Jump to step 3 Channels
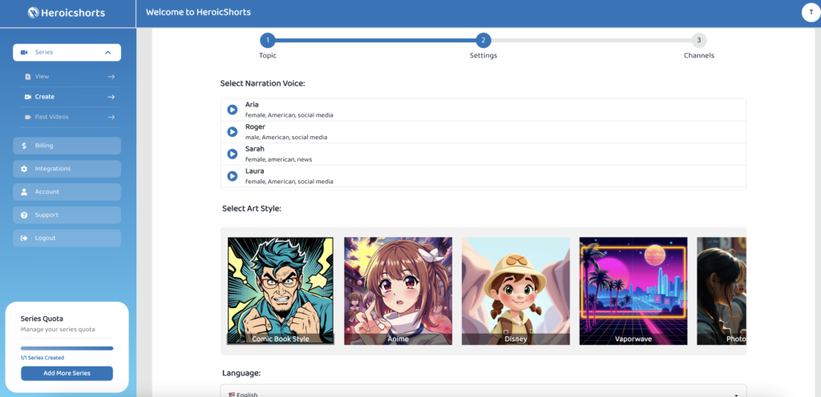The height and width of the screenshot is (397, 821). click(x=699, y=40)
